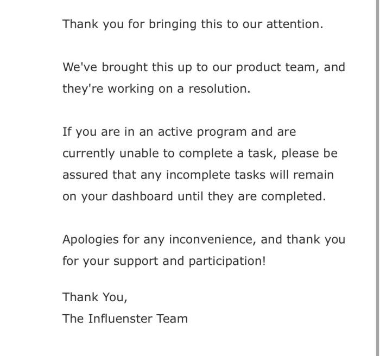The height and width of the screenshot is (356, 380).
Task: Click the line 'assured that any incomplete tasks will remain'
Action: (x=198, y=175)
